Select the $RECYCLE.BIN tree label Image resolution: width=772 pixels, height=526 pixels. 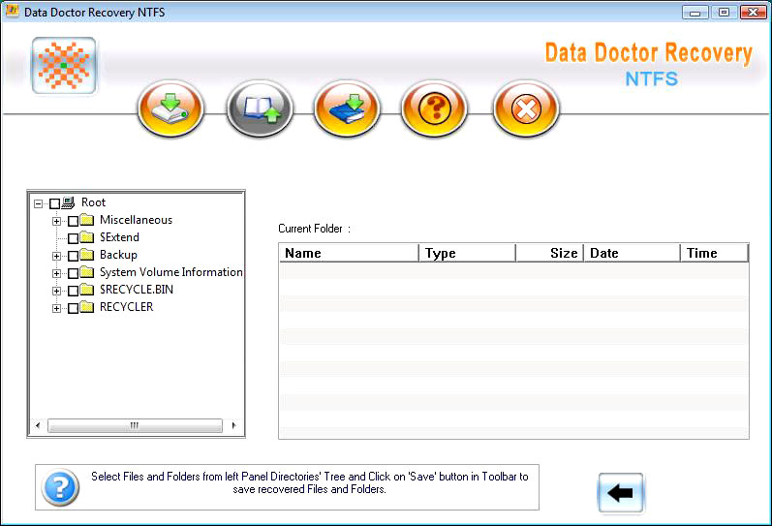(x=137, y=290)
